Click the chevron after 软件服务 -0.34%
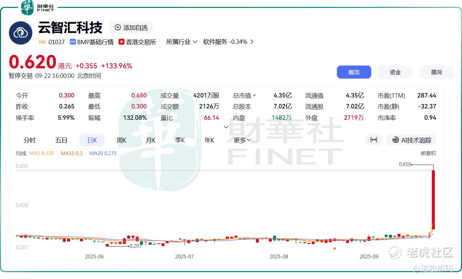Viewport: 462px width, 279px height. click(252, 42)
